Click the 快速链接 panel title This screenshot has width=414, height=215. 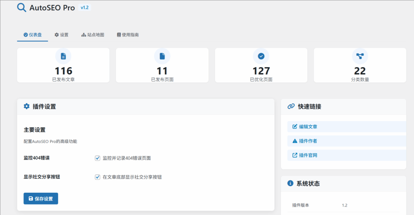[x=309, y=107]
